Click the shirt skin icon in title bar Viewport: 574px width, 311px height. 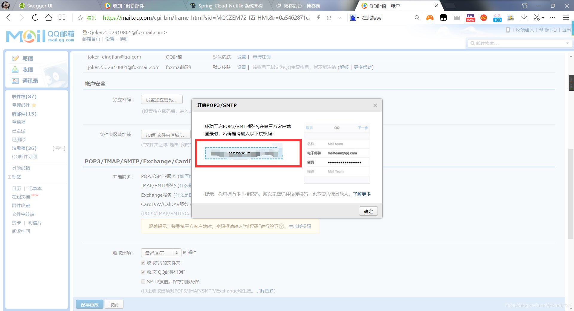tap(525, 6)
